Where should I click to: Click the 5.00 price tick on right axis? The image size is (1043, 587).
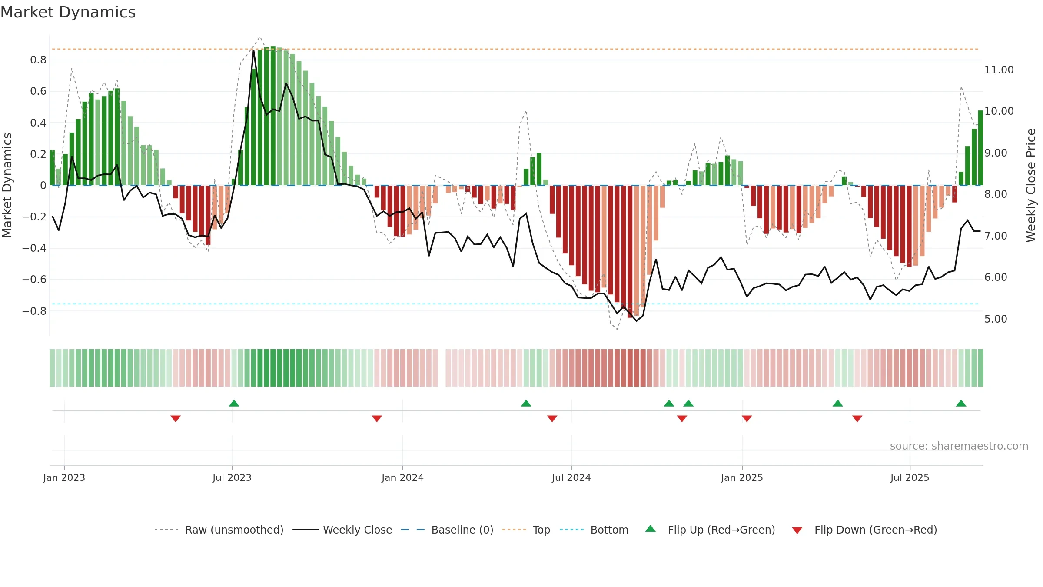pos(996,319)
